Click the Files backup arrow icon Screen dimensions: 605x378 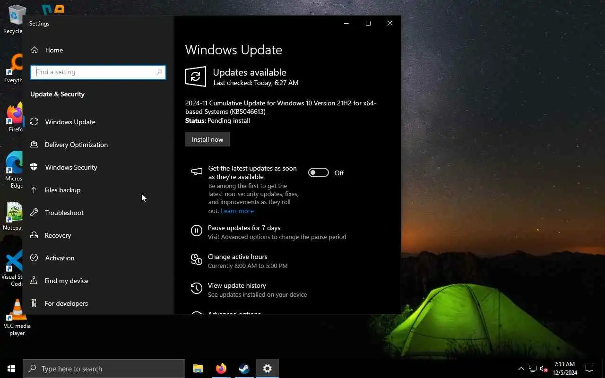coord(34,190)
